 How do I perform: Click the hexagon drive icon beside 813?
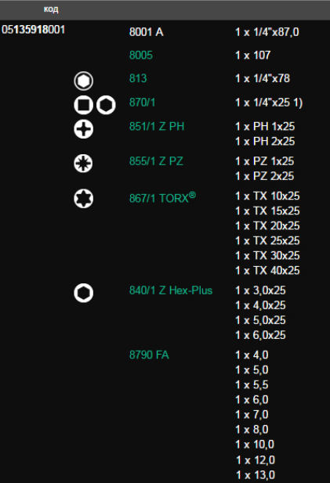[84, 81]
